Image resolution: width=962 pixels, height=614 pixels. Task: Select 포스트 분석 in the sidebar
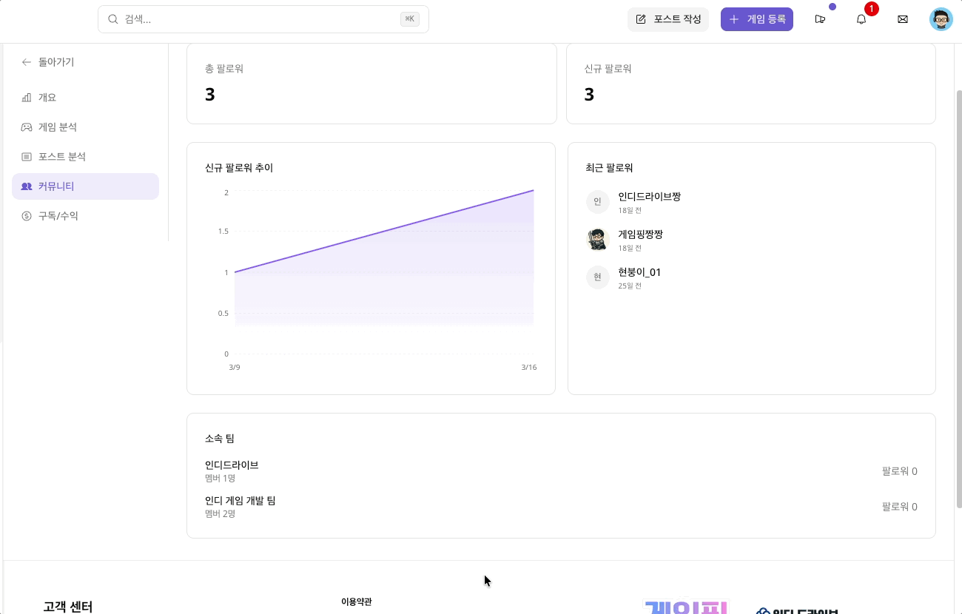point(62,157)
